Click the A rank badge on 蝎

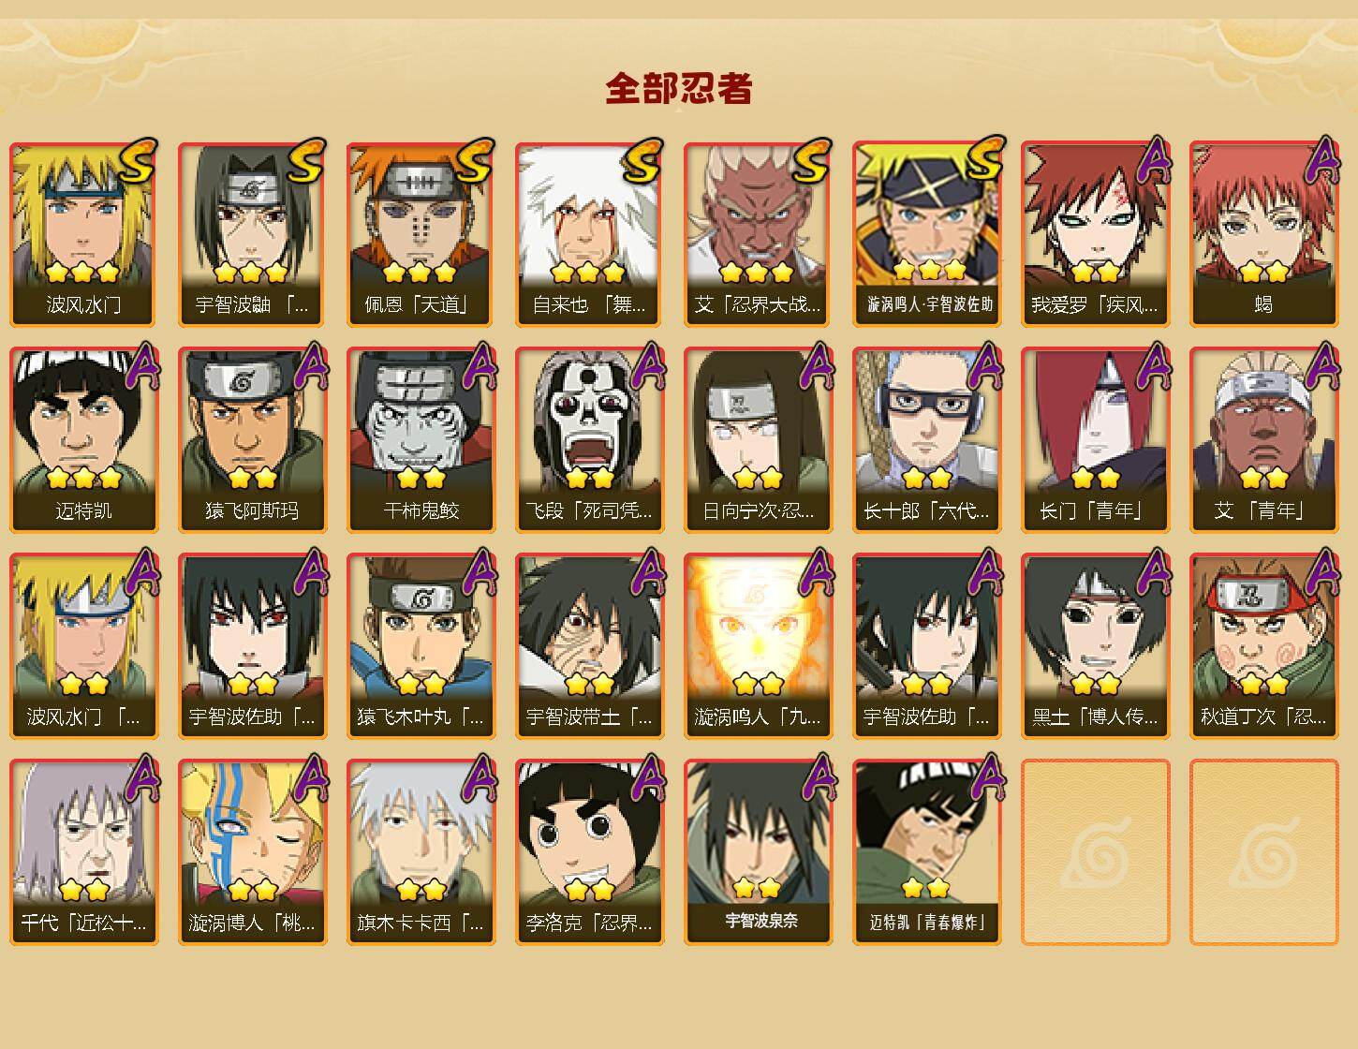click(1320, 160)
